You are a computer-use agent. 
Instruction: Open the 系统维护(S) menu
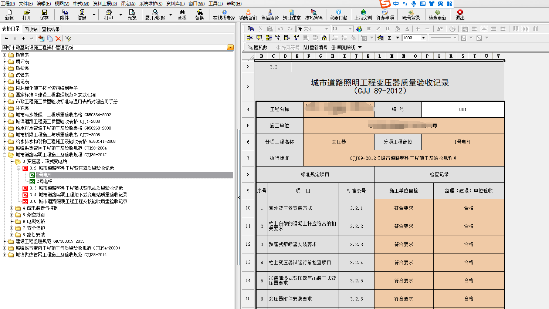pyautogui.click(x=151, y=3)
